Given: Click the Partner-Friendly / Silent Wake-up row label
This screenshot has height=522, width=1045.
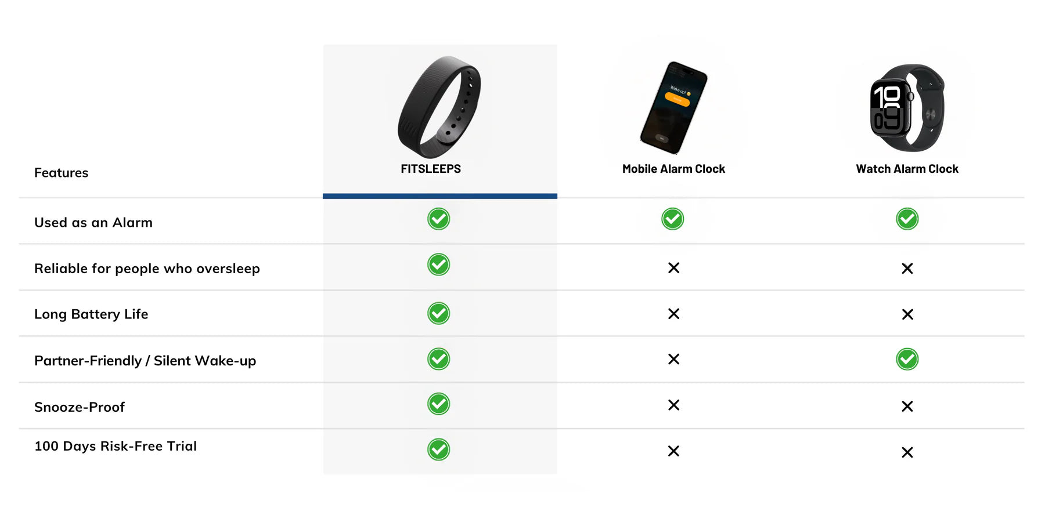Looking at the screenshot, I should pyautogui.click(x=145, y=361).
